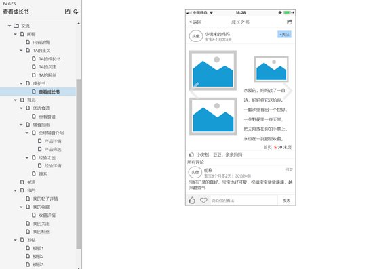Tap the author's 头像 avatar circle
The image size is (373, 269).
point(196,36)
